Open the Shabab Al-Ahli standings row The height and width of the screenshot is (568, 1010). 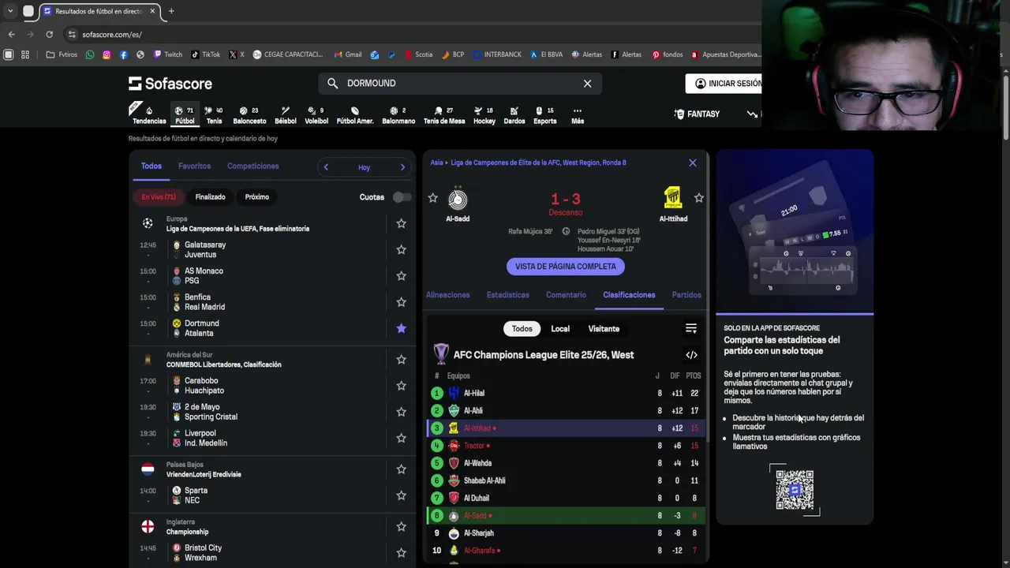566,480
